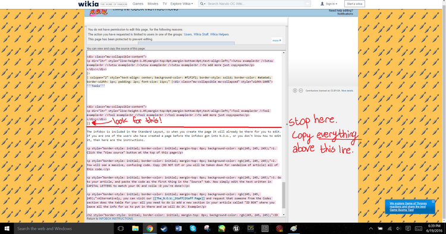Viewport: 446px width, 234px height.
Task: Open the Action Center notifications icon
Action: click(x=408, y=229)
